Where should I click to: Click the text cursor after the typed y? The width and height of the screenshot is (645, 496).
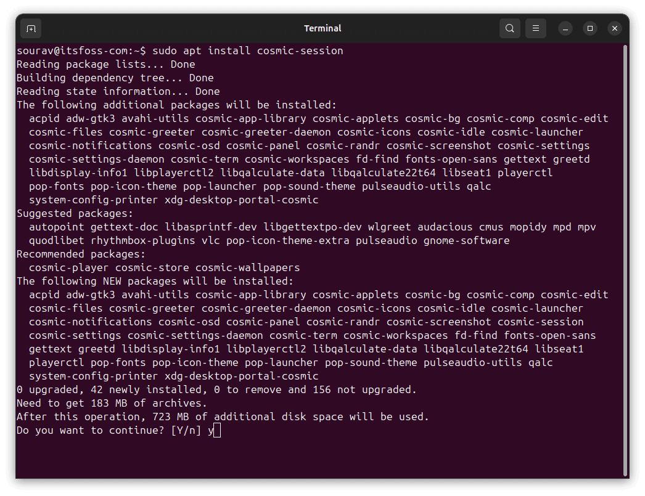(217, 430)
